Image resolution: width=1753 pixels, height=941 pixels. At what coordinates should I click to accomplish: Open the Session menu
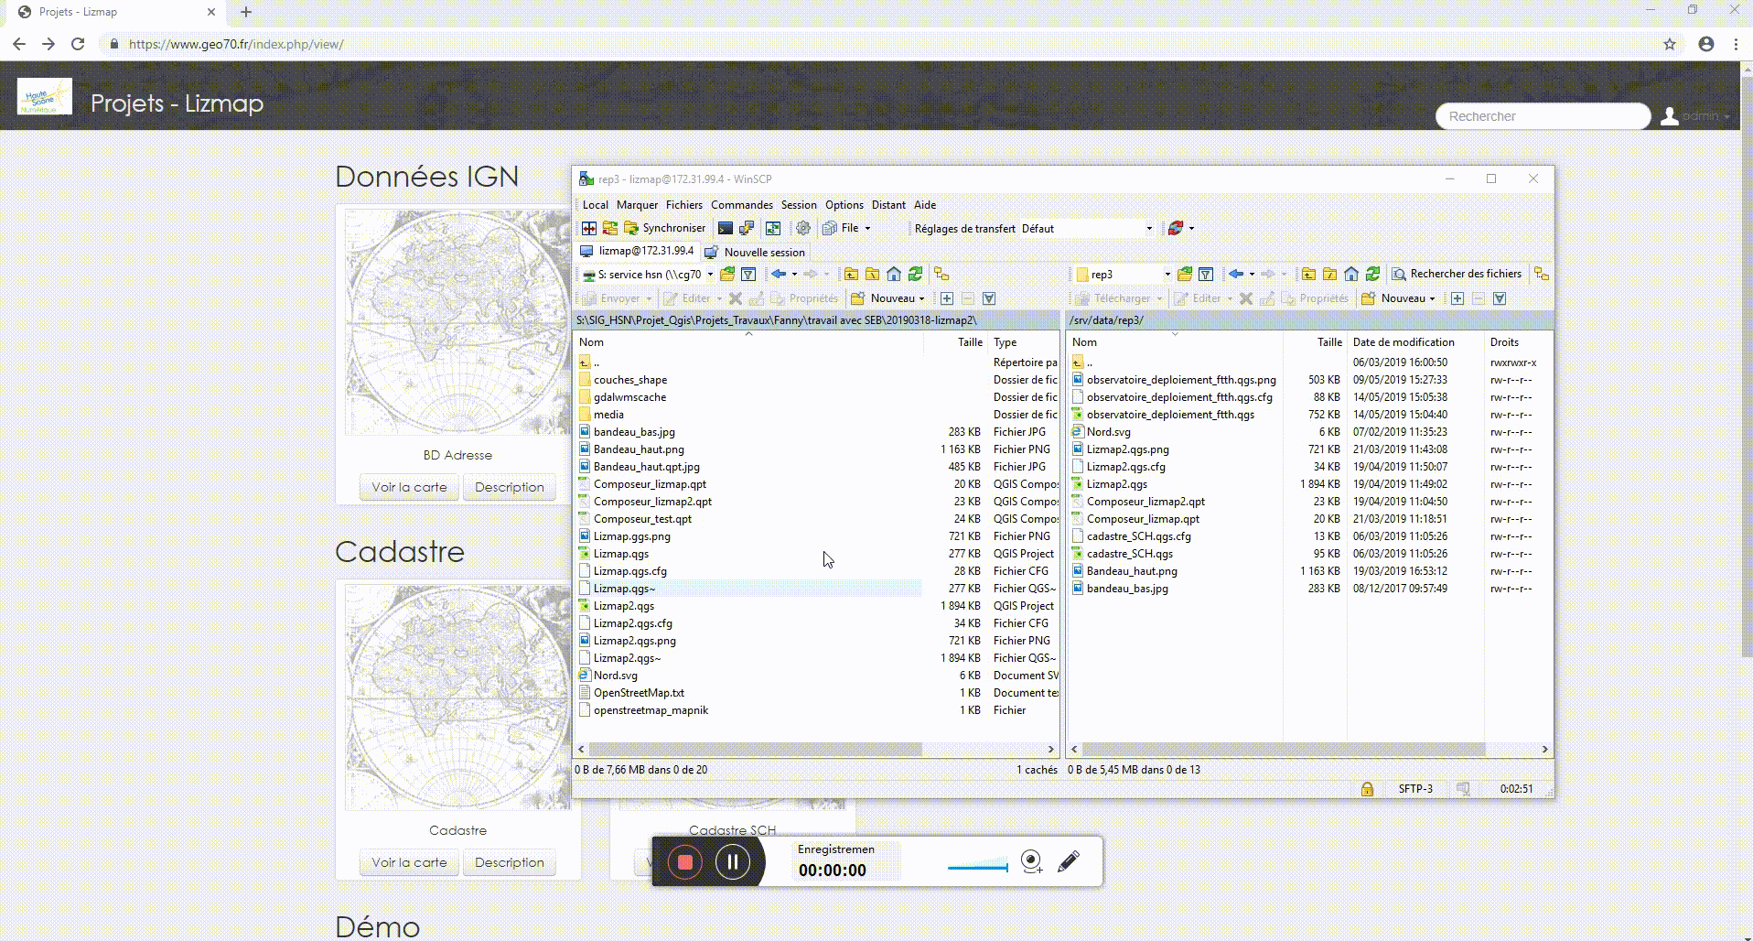[x=799, y=205]
